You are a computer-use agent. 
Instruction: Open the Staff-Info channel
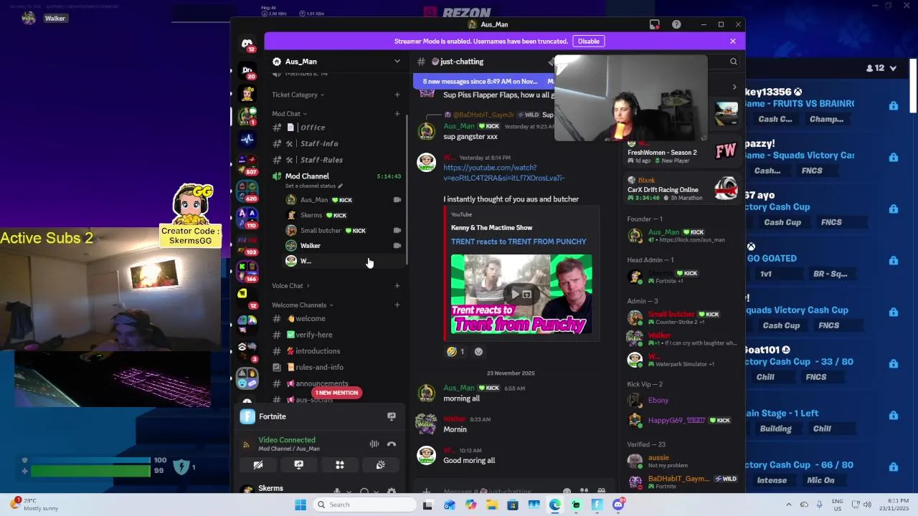[x=336, y=143]
